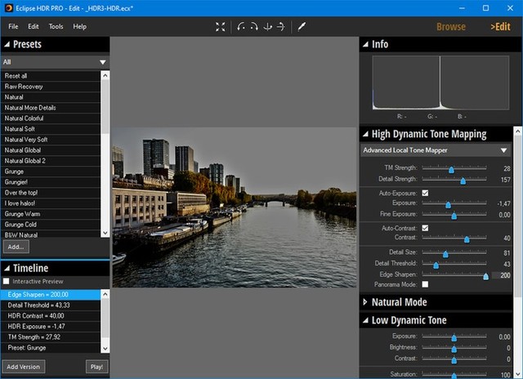Select the eyedropper tool in toolbar

pos(301,27)
